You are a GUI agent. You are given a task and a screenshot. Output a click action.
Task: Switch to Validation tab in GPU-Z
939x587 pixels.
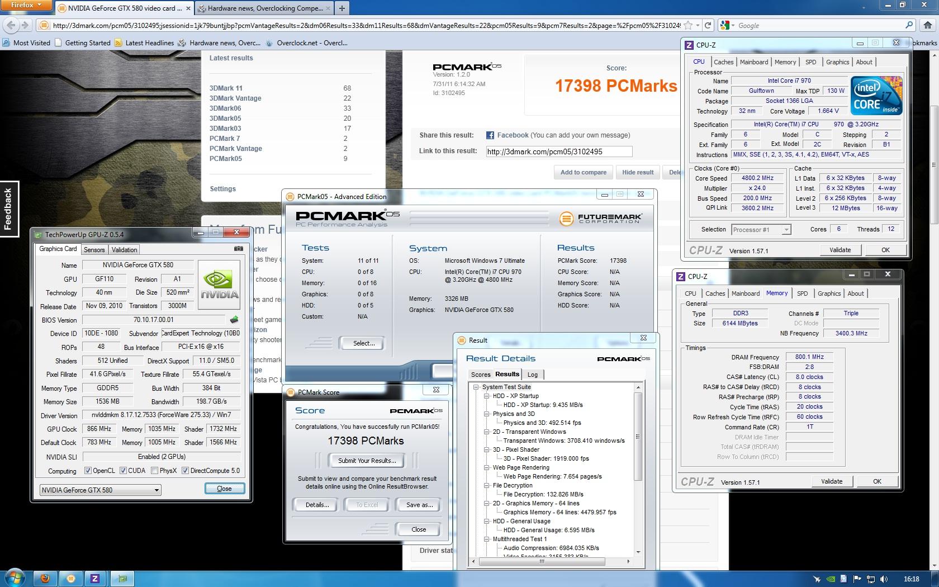124,250
